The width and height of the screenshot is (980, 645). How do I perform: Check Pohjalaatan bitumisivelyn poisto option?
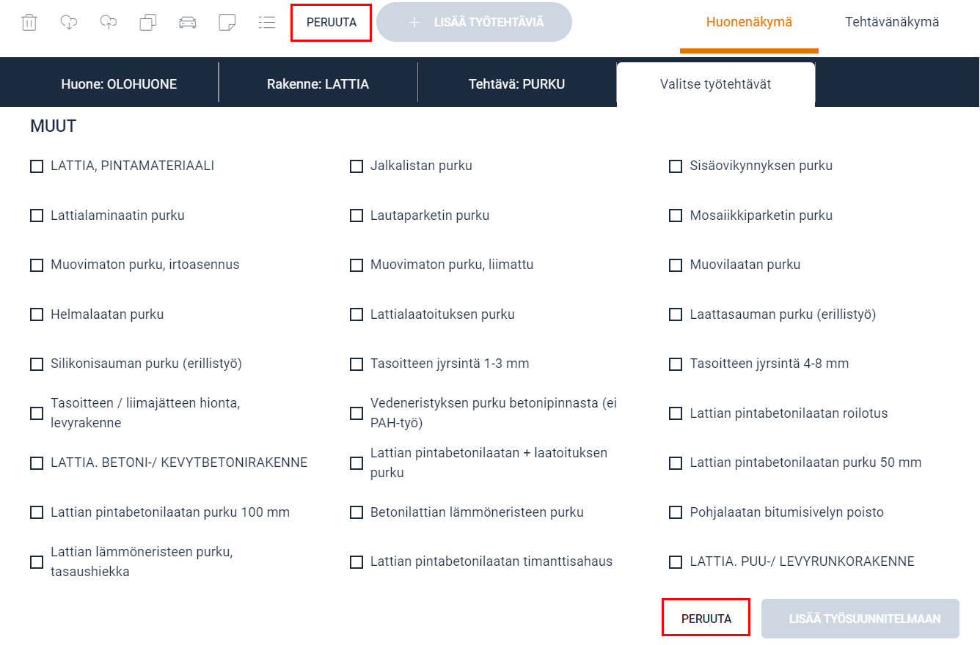click(x=676, y=512)
